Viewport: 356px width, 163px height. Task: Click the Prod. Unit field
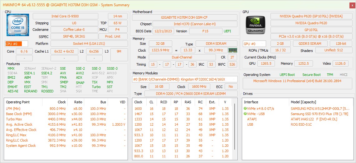point(113,36)
